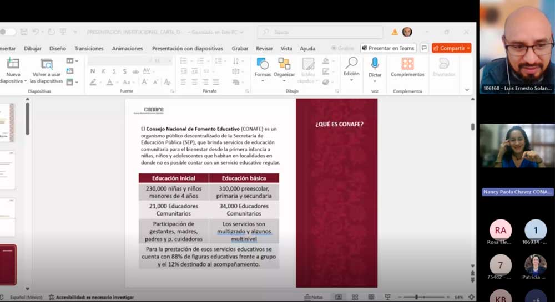Toggle bold formatting N button
Screen dimensions: 555x302
pyautogui.click(x=93, y=71)
